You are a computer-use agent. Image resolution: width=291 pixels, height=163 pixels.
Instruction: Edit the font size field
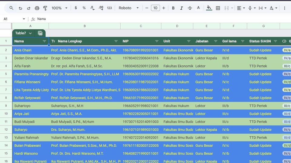click(155, 8)
